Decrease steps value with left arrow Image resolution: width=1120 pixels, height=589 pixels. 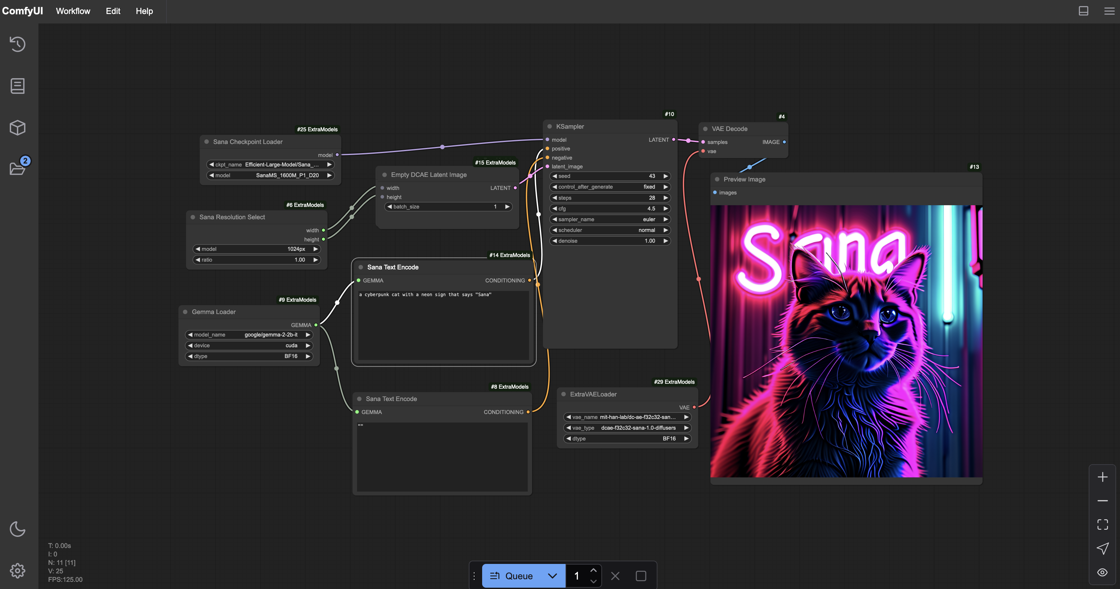555,198
